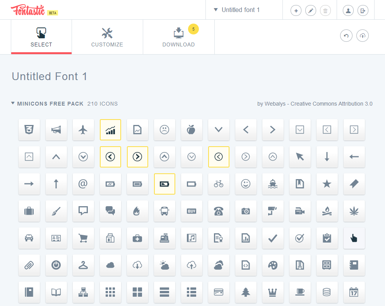Image resolution: width=385 pixels, height=306 pixels.
Task: Click the undo arrow icon
Action: (346, 36)
